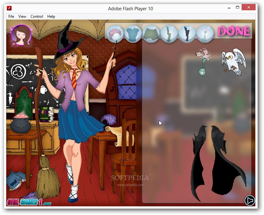Click the pink DONE button

[234, 31]
